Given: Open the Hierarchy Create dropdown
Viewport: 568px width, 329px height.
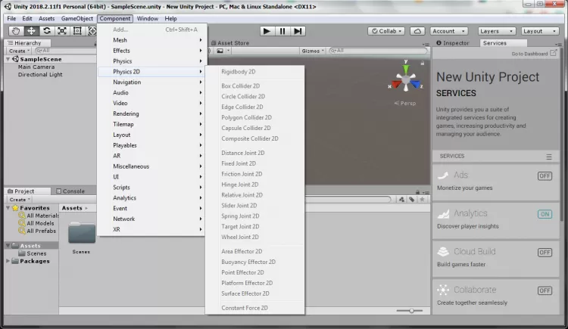Looking at the screenshot, I should click(19, 51).
